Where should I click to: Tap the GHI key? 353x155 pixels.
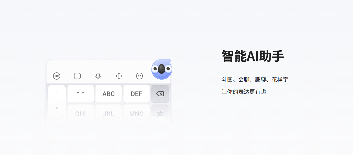[80, 114]
